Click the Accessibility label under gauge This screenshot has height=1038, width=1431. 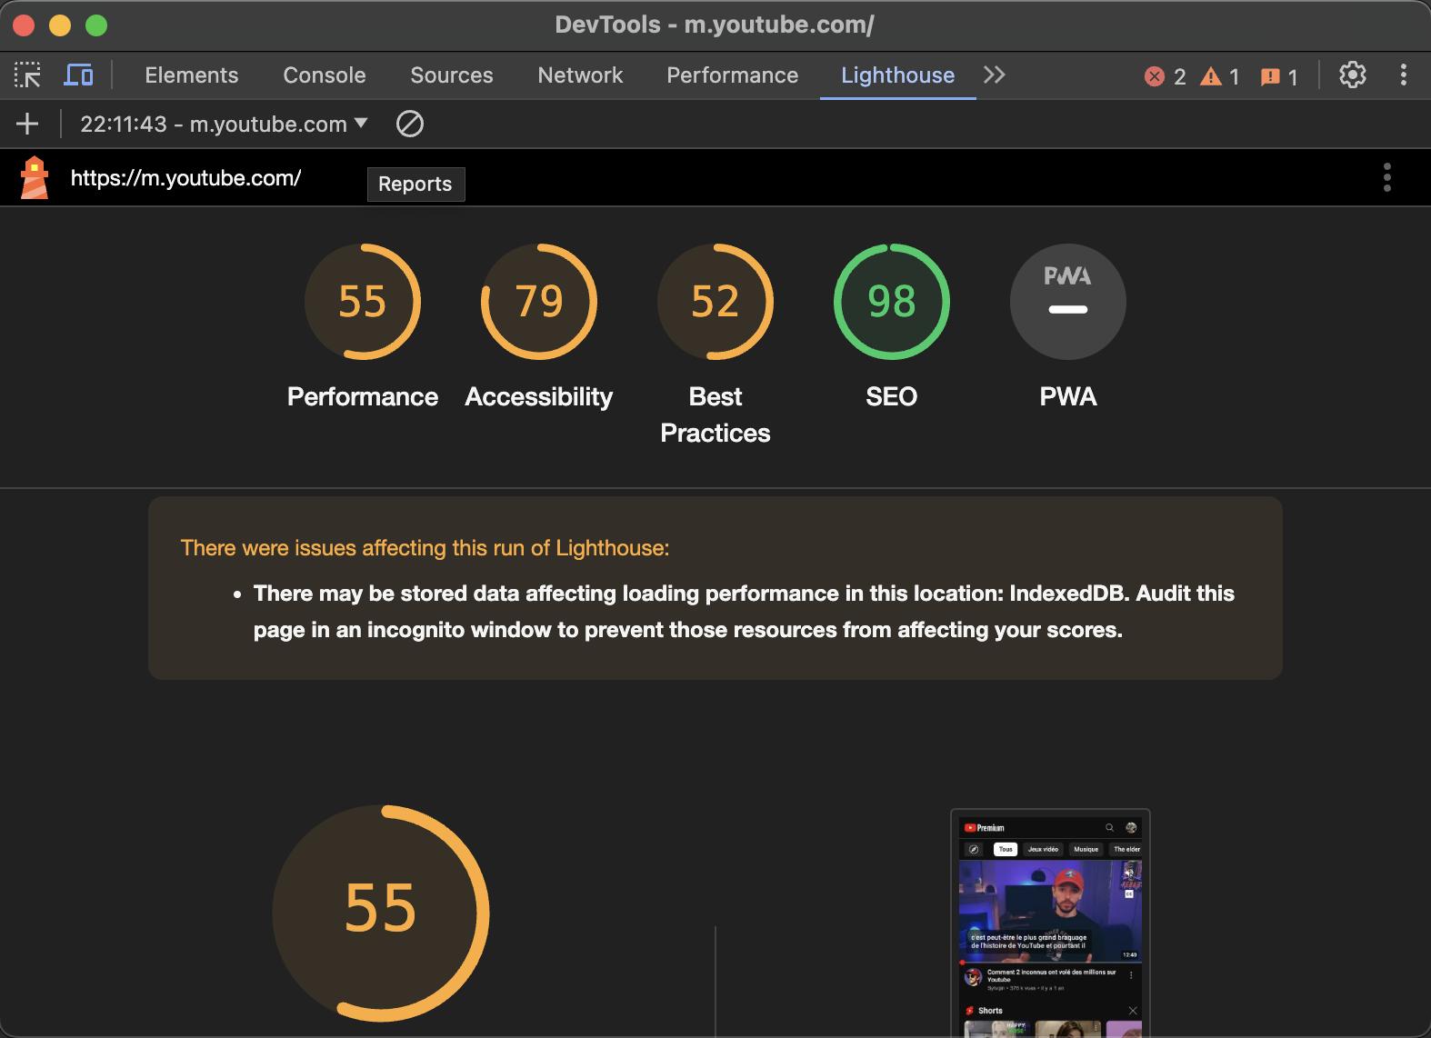(539, 396)
